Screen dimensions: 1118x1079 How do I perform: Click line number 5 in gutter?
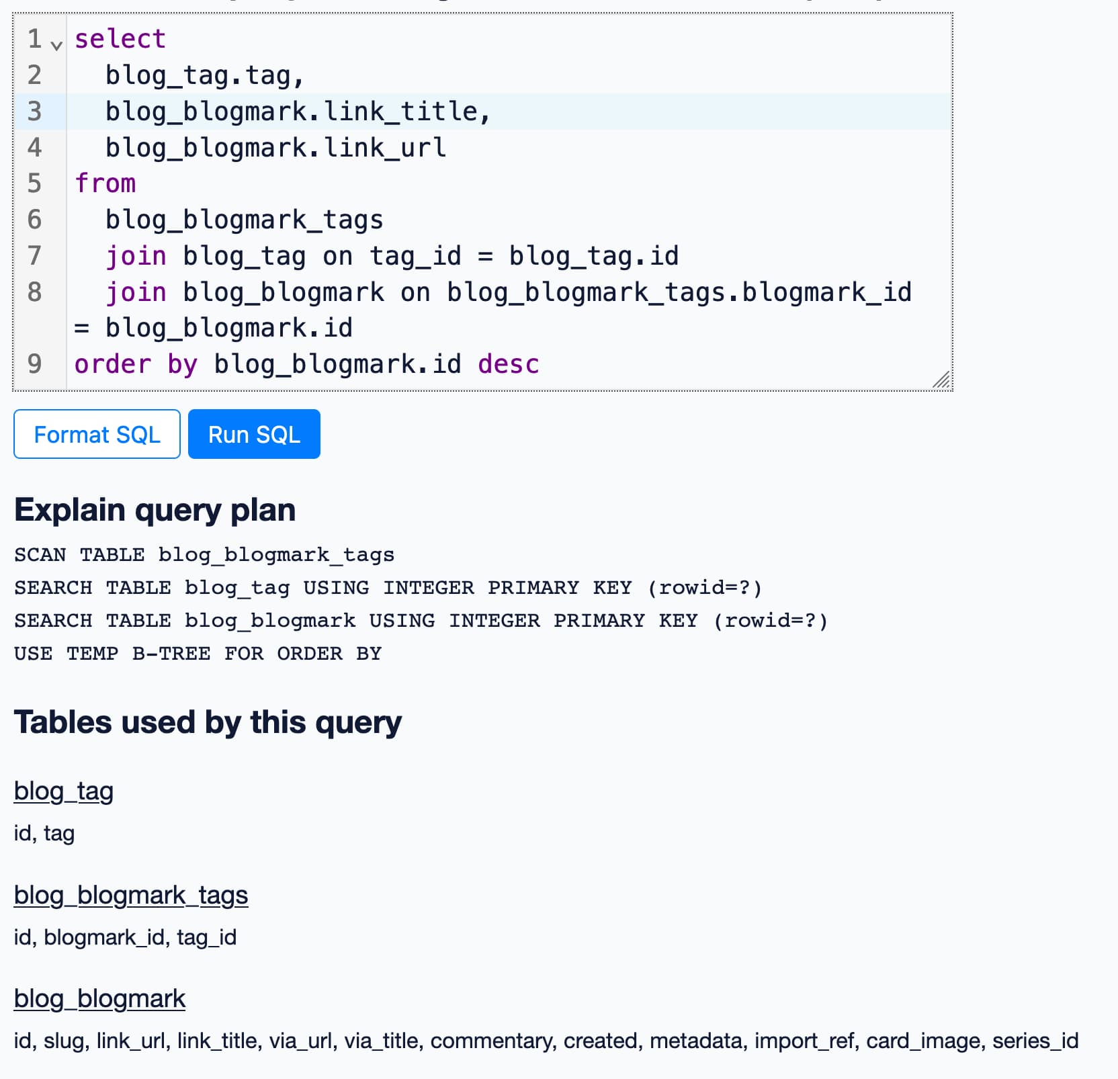pos(34,183)
